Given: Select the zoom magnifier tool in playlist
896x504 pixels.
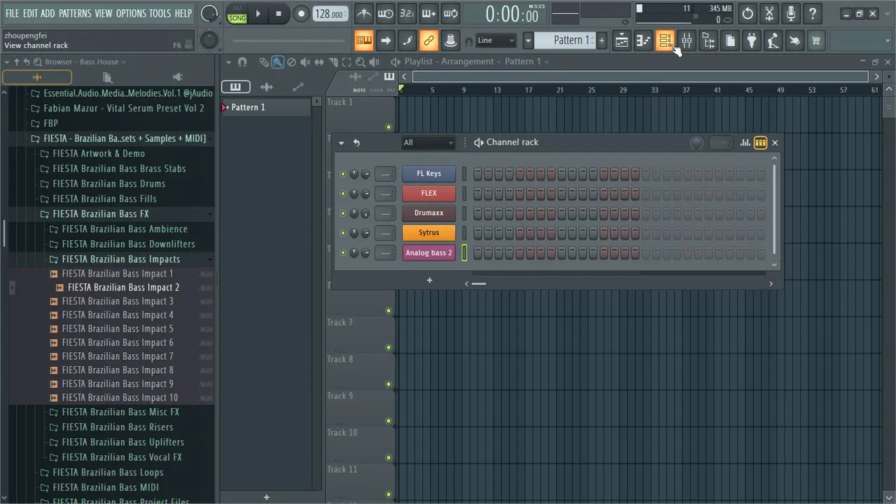Looking at the screenshot, I should [x=360, y=62].
